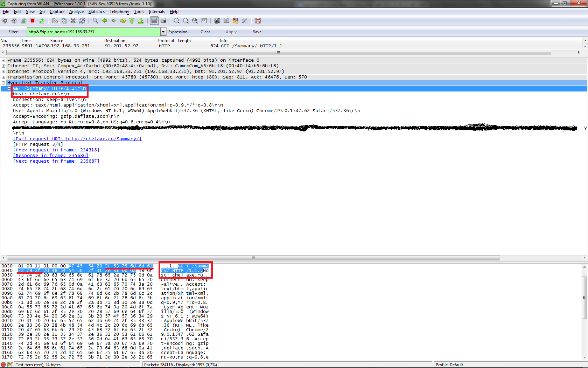
Task: Edit display filters from the toolbar
Action: point(226,21)
